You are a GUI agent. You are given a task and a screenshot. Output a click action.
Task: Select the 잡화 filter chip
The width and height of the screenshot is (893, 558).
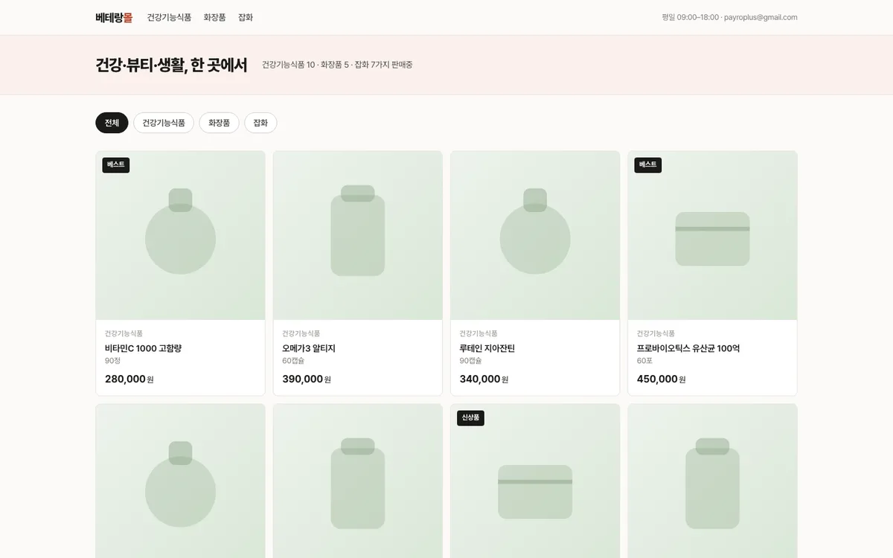point(260,123)
